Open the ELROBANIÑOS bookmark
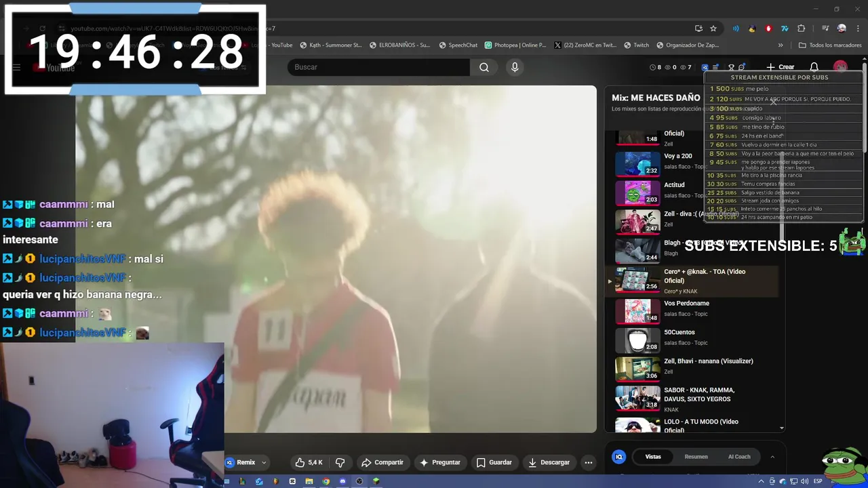Viewport: 868px width, 488px height. (x=400, y=45)
